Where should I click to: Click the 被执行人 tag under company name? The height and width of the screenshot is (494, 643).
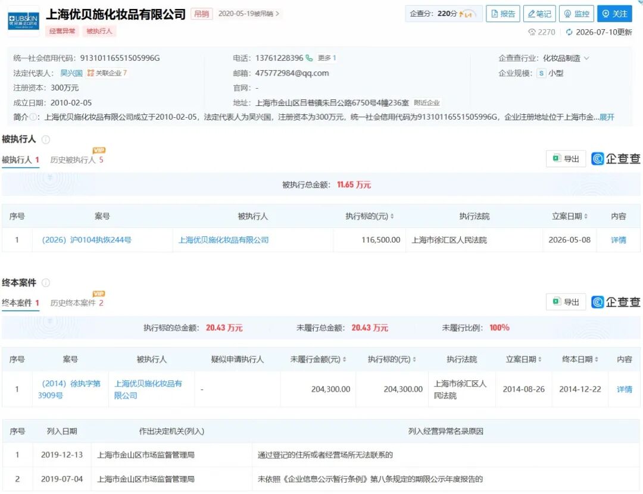[99, 31]
